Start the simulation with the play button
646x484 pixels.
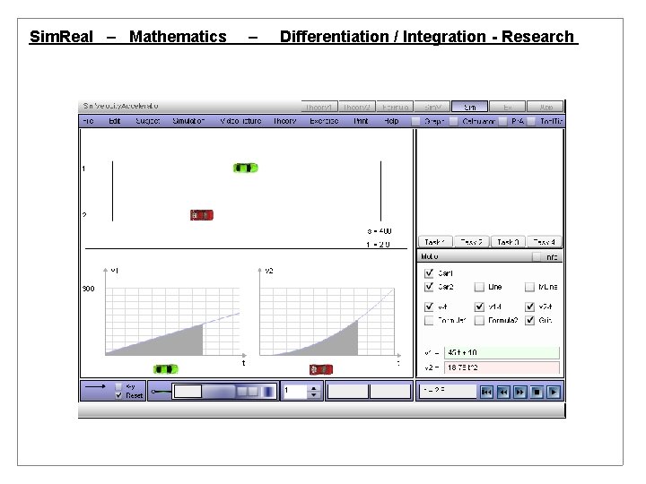pos(554,393)
